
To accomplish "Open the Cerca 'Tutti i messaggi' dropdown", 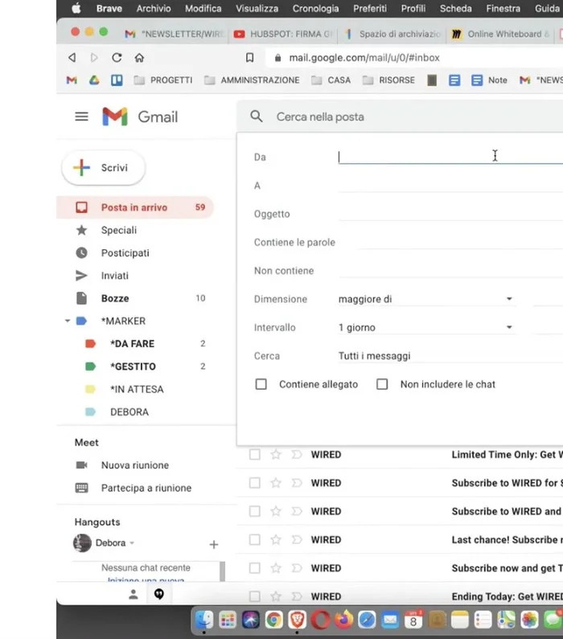I will coord(450,356).
